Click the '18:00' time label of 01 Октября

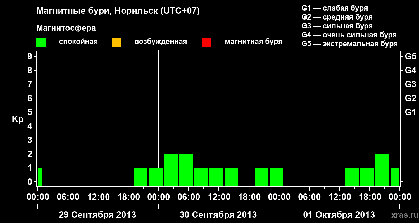tap(370, 197)
